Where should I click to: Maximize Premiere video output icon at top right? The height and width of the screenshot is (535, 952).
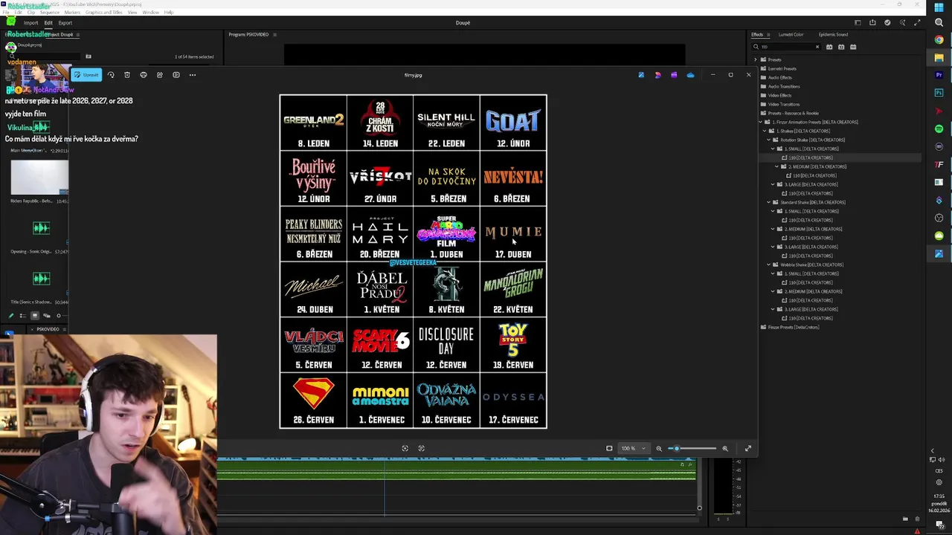click(917, 23)
